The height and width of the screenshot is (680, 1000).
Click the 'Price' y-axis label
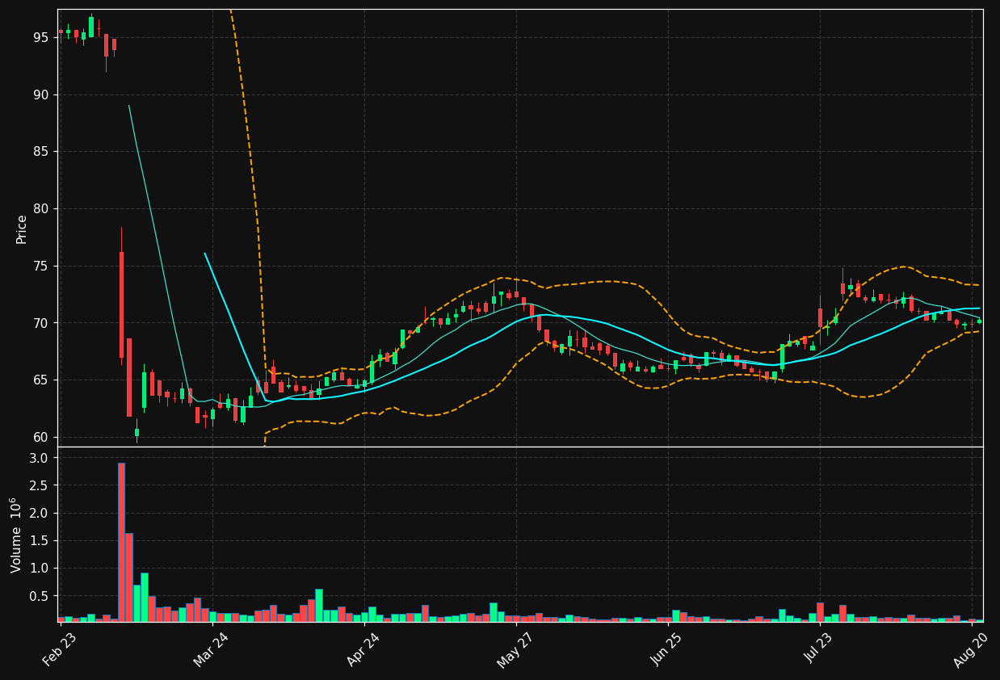click(x=22, y=229)
